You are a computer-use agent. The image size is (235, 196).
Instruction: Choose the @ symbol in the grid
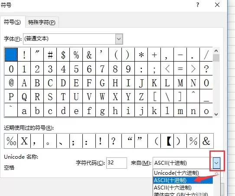(11, 82)
